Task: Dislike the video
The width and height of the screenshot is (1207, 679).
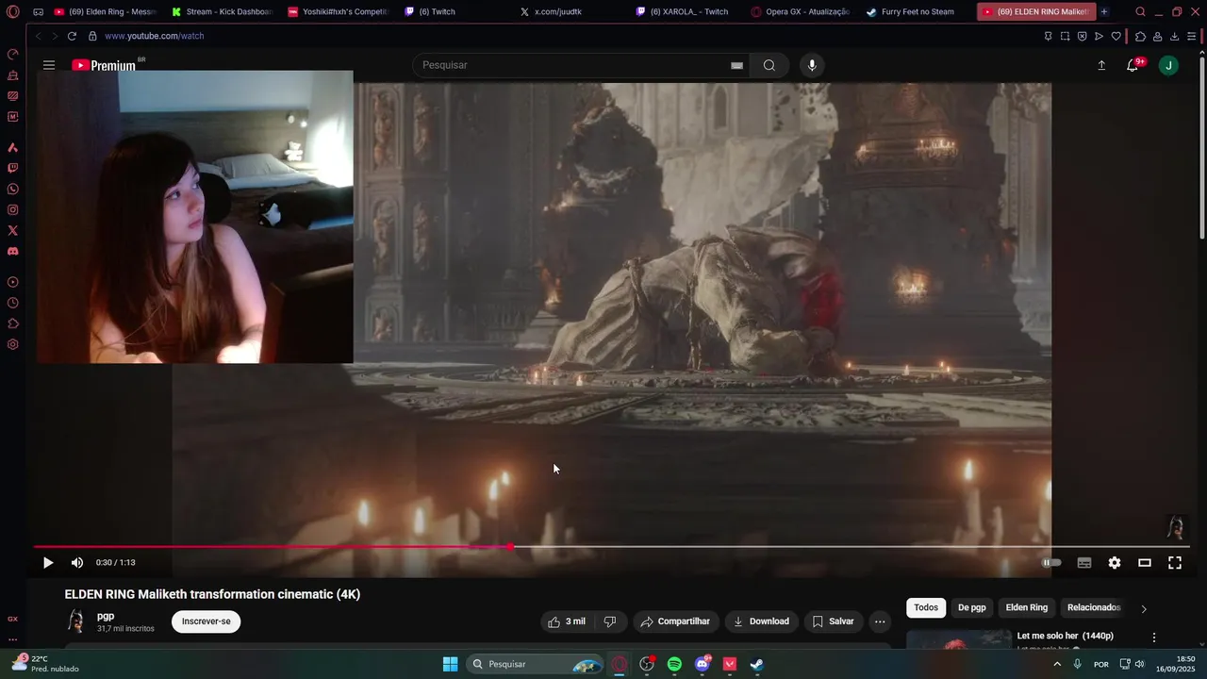Action: (x=610, y=621)
